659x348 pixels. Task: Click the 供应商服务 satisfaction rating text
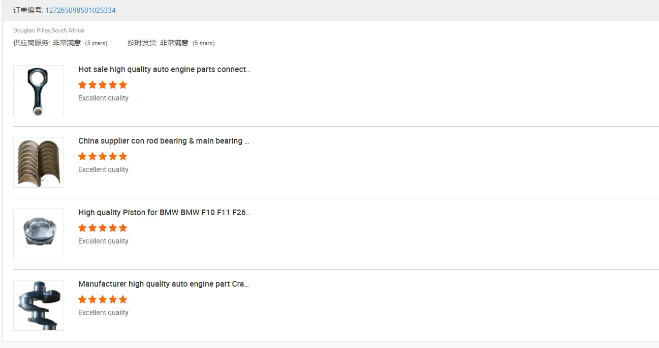coord(67,43)
